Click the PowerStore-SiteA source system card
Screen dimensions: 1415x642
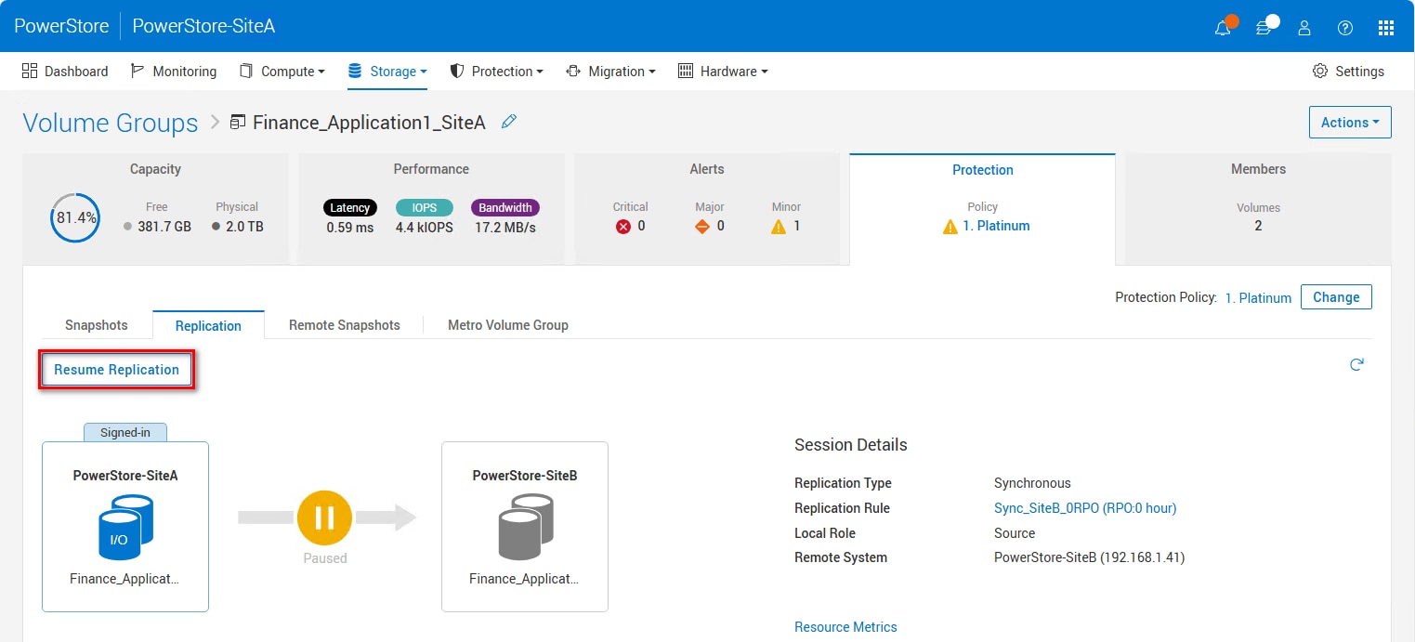tap(125, 527)
